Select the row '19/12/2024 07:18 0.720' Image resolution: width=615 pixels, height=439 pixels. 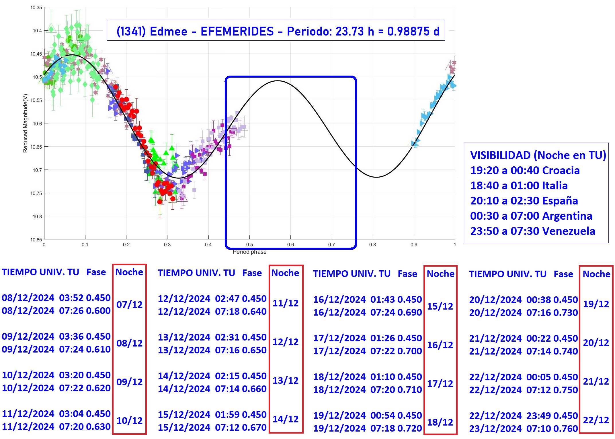pyautogui.click(x=368, y=428)
